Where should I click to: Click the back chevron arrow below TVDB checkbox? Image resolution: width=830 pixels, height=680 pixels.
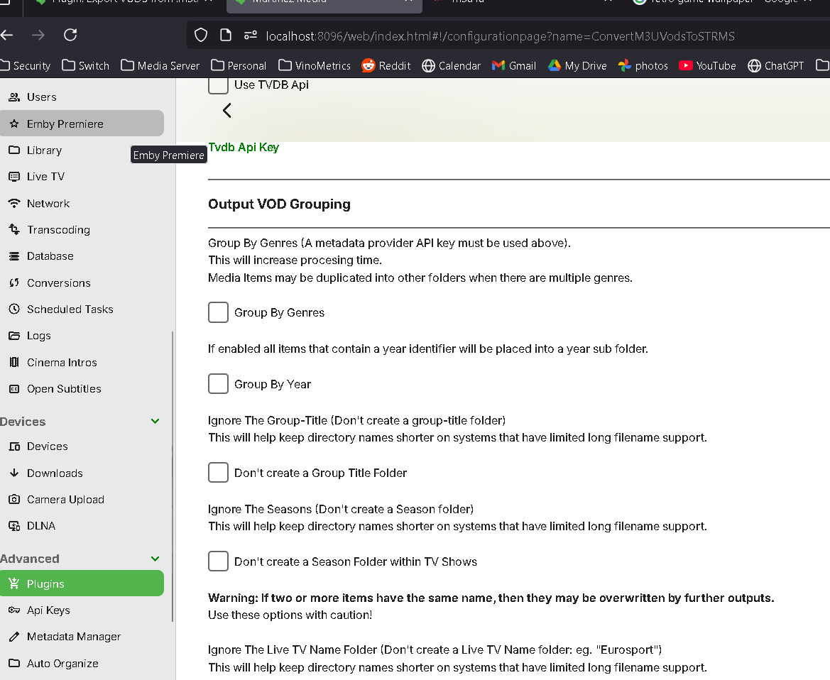click(227, 111)
